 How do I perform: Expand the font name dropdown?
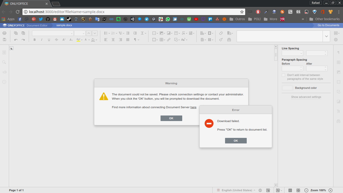tap(72, 33)
